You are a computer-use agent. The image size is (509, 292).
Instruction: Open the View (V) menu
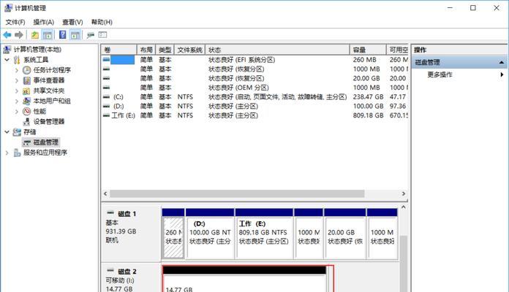(72, 22)
